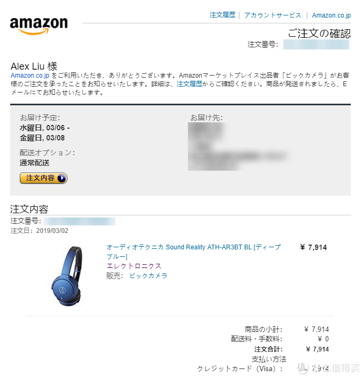Viewport: 362px width, 377px height.
Task: Click the 注文合計 total amount
Action: pos(317,349)
